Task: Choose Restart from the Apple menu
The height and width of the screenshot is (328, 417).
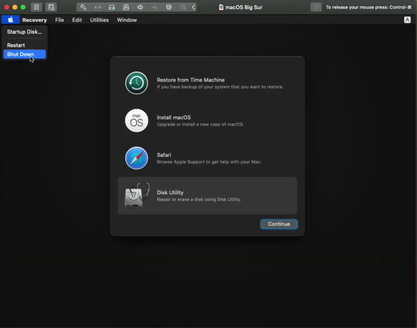Action: [x=24, y=45]
